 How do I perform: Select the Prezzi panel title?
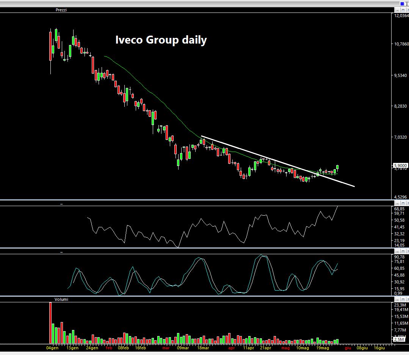pos(61,10)
